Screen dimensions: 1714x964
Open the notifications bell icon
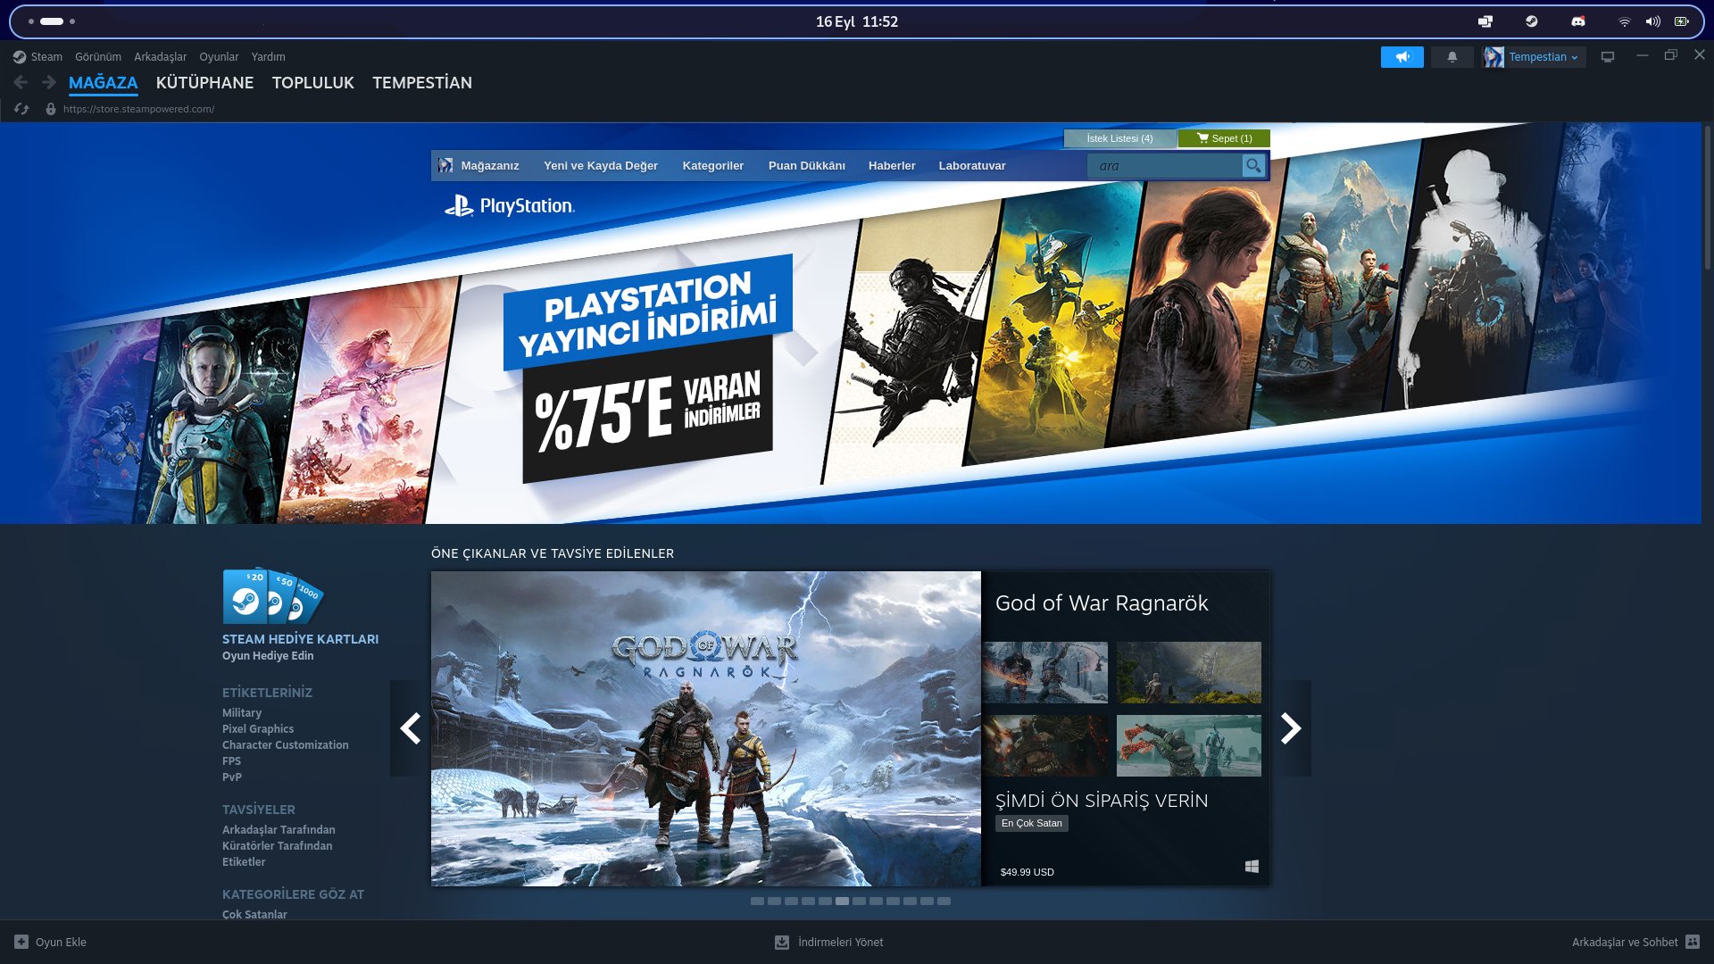[1452, 57]
